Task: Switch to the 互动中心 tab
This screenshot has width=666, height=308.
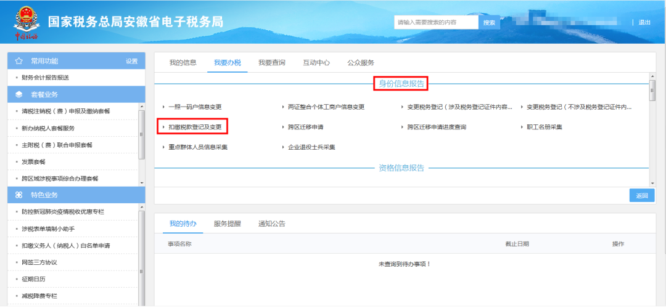Action: [x=316, y=63]
